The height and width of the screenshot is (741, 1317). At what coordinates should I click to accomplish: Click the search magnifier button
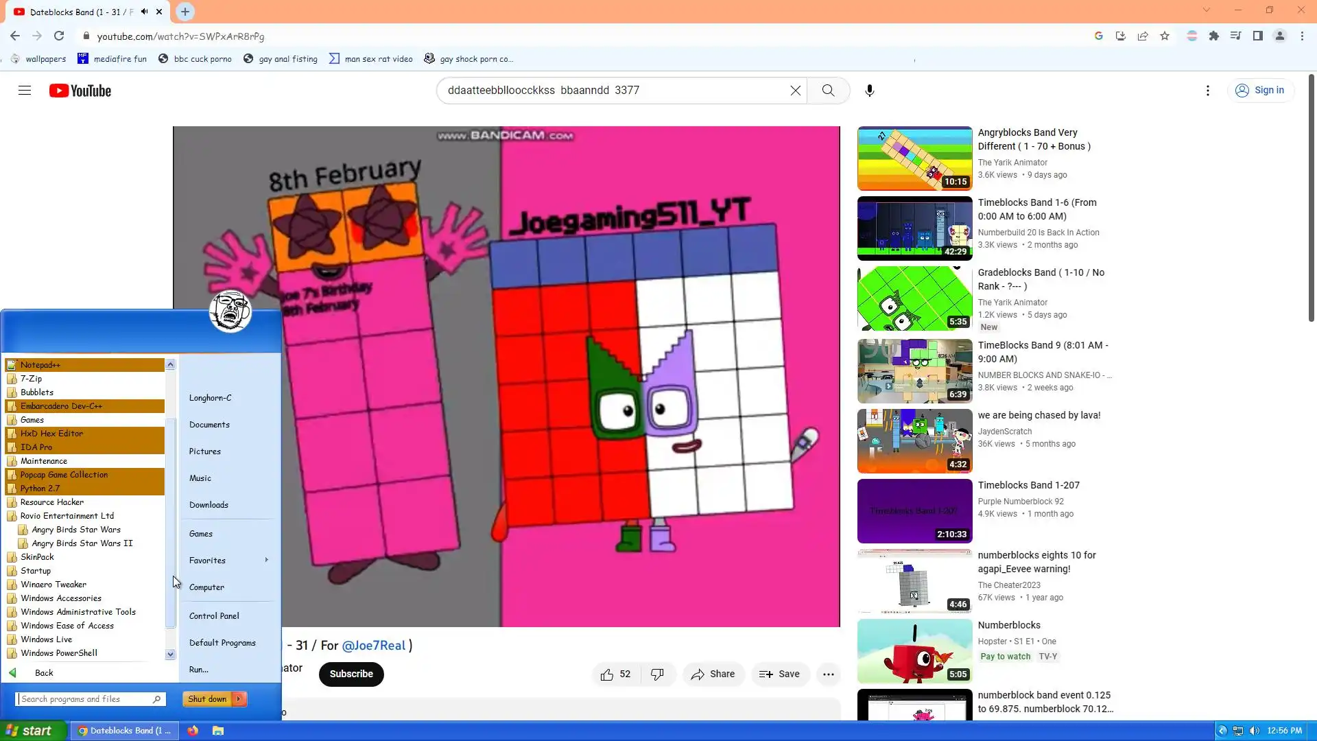pyautogui.click(x=828, y=91)
